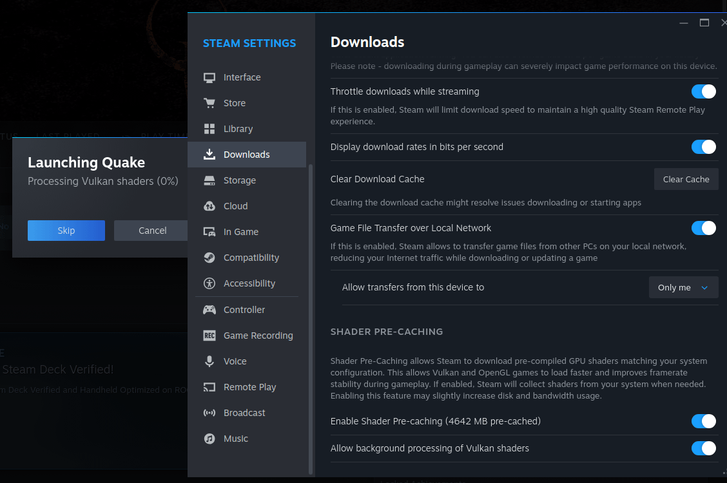Click the settings sidebar vertical scrollbar
The image size is (727, 483).
(x=311, y=316)
